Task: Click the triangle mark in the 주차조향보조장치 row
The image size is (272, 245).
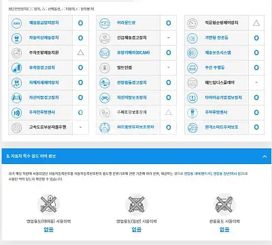Action: pos(169,112)
